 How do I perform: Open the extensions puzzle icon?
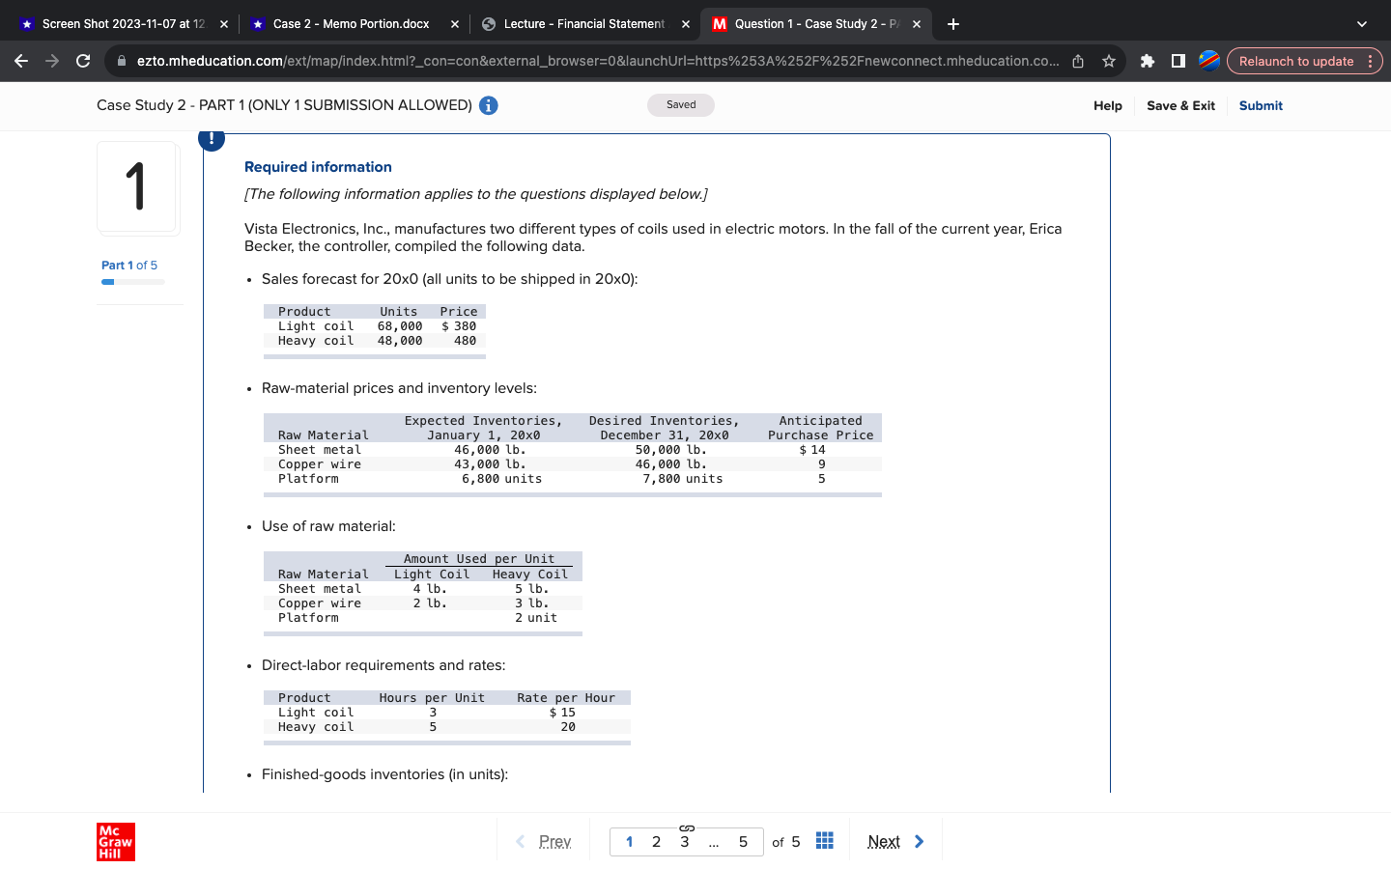pos(1148,61)
